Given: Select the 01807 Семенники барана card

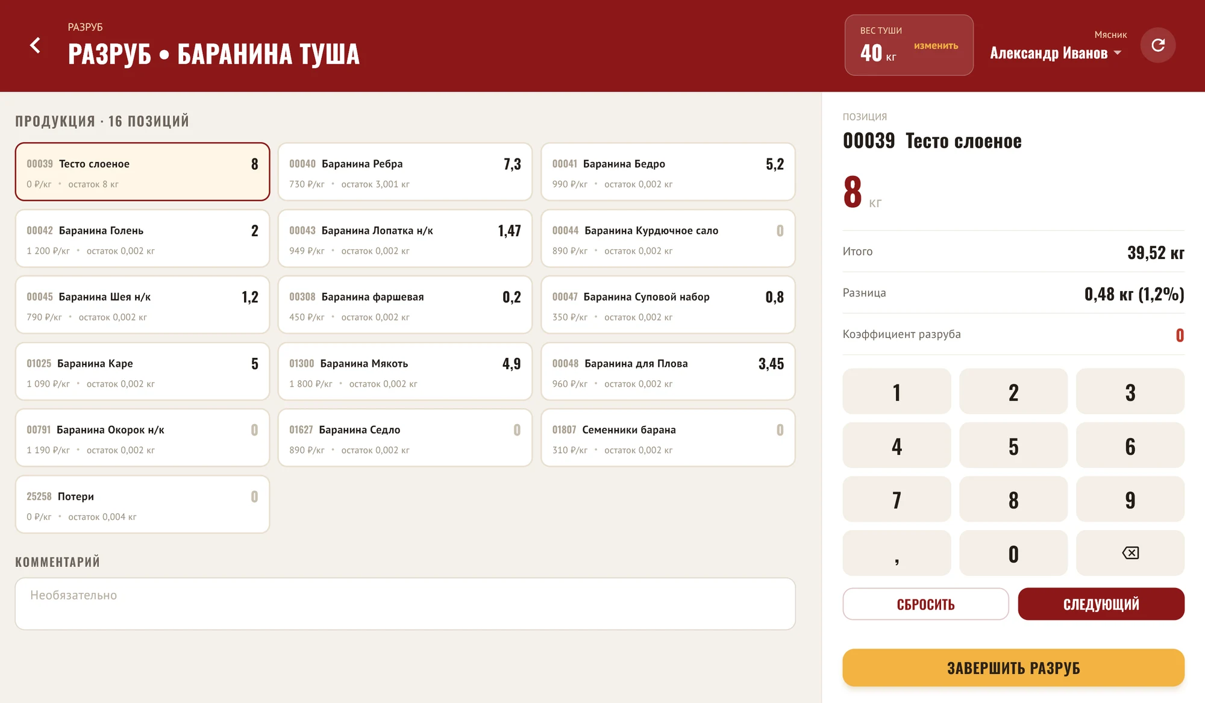Looking at the screenshot, I should [x=668, y=438].
